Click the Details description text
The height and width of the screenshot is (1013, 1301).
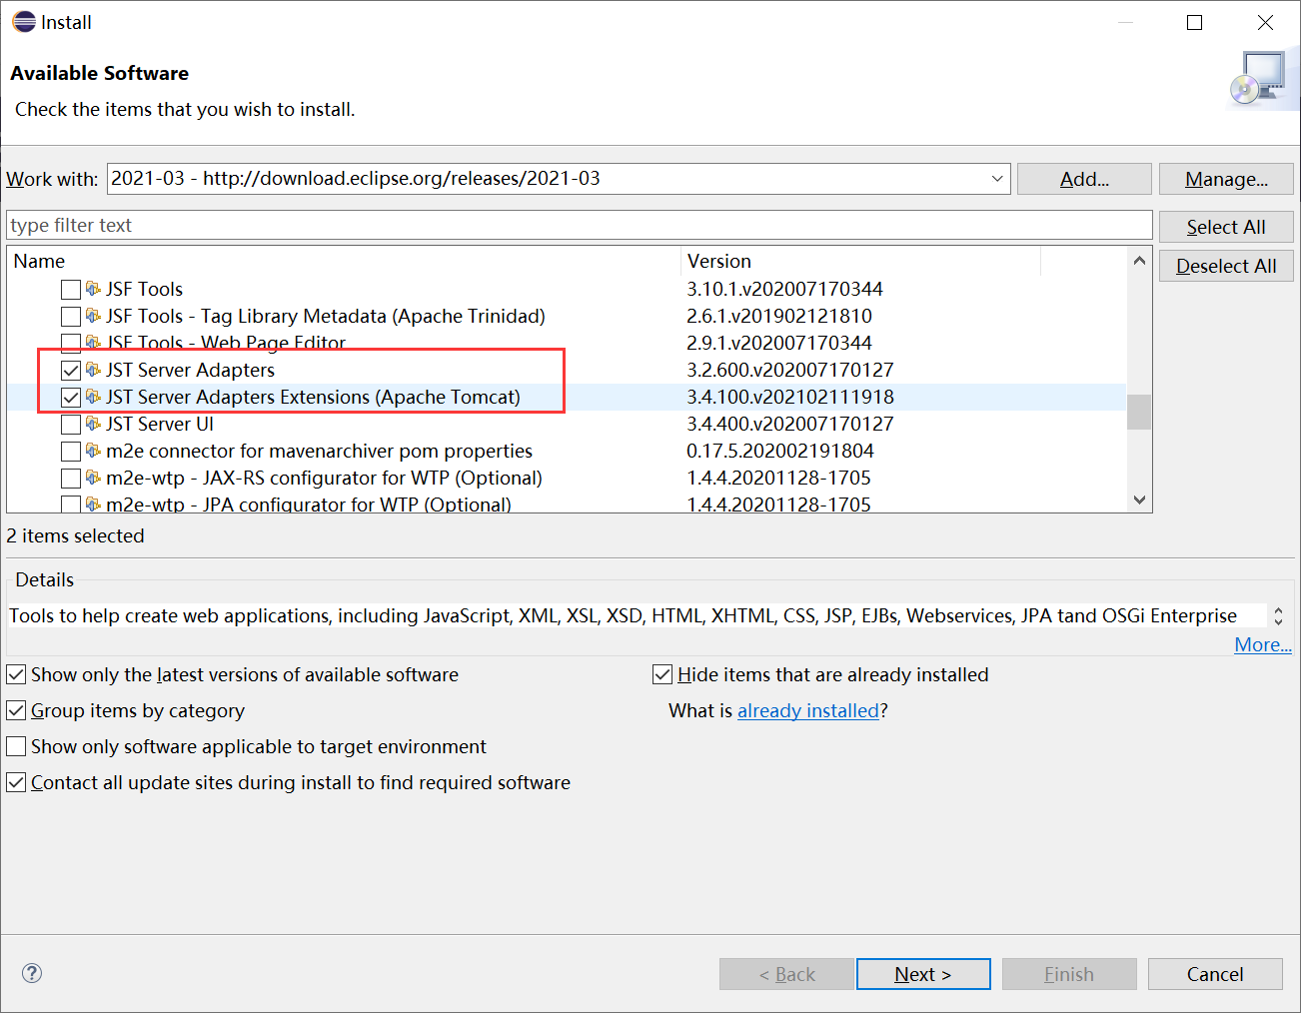tap(623, 615)
